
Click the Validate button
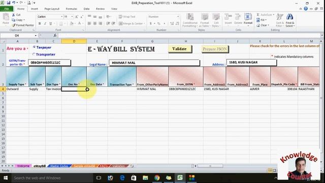point(180,49)
